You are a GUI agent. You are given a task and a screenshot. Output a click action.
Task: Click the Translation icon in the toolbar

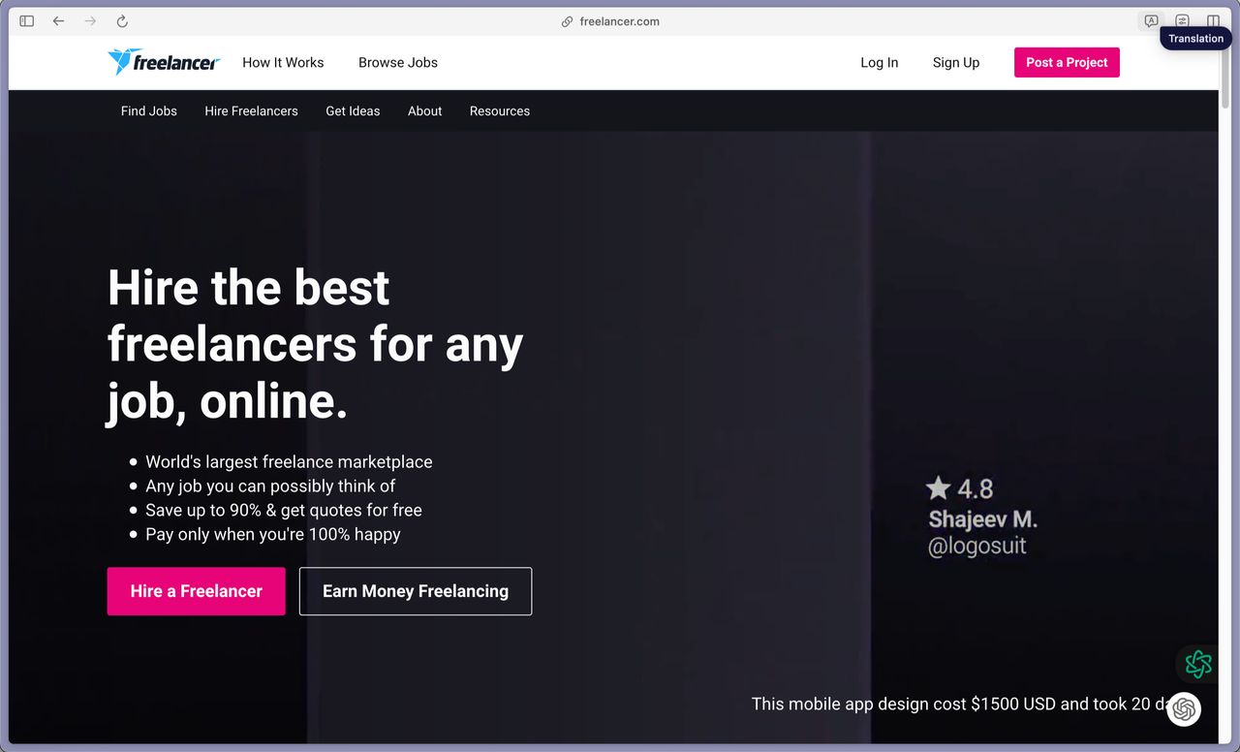point(1151,21)
